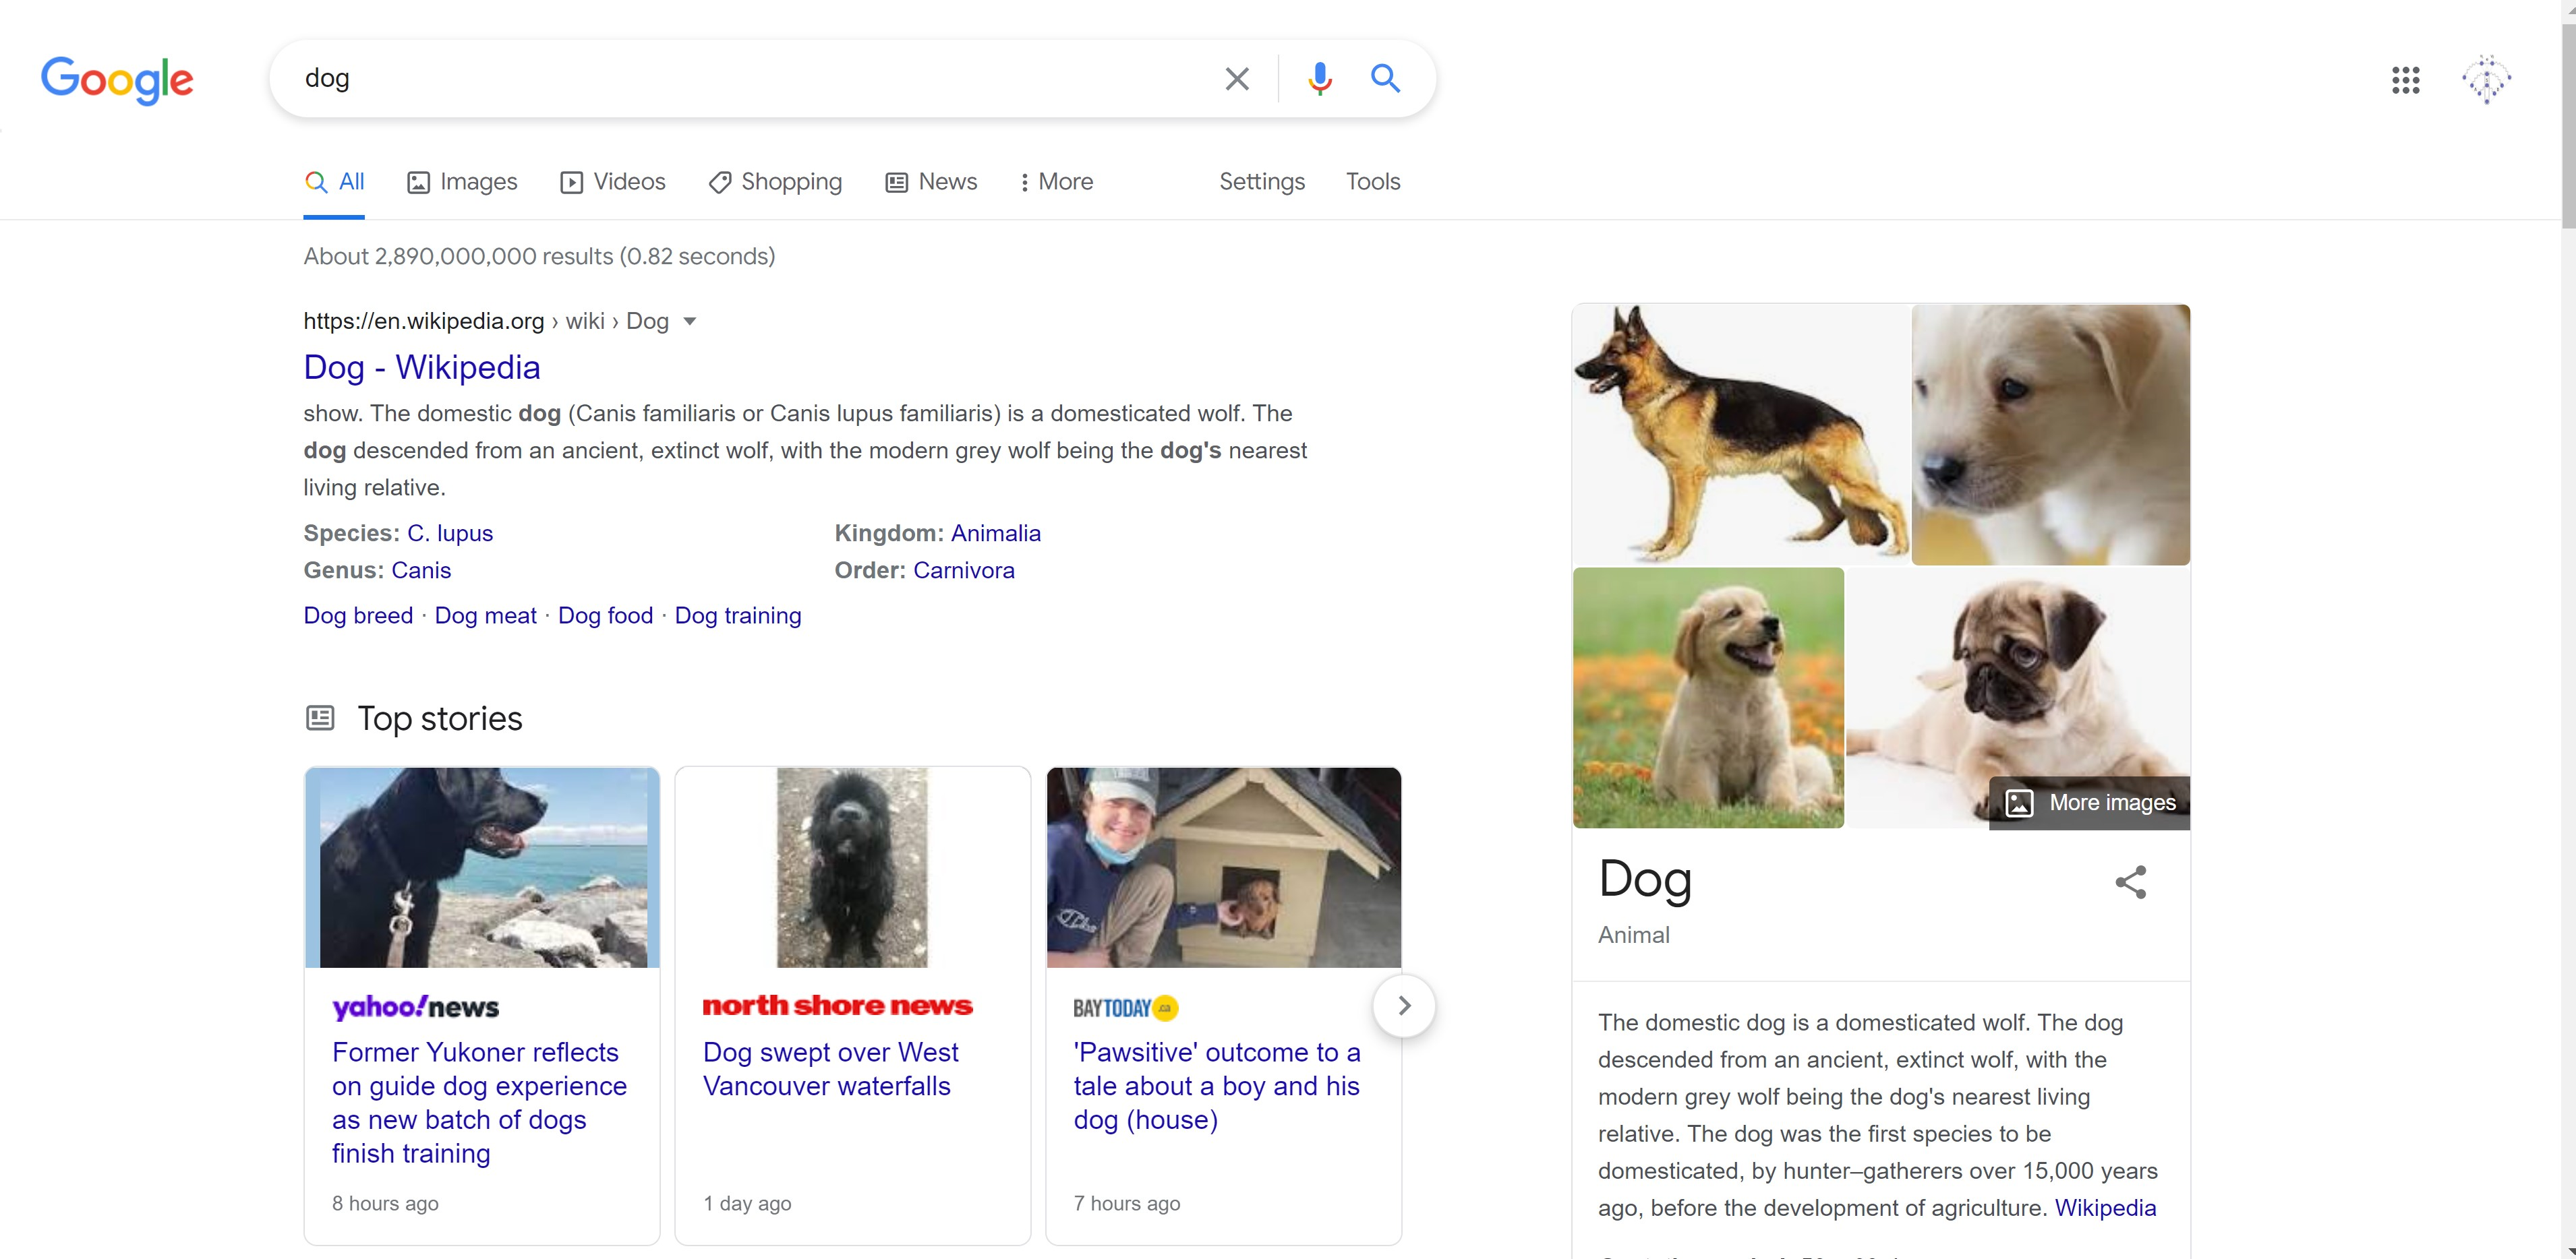Image resolution: width=2576 pixels, height=1259 pixels.
Task: Switch to the Images tab
Action: pyautogui.click(x=462, y=182)
